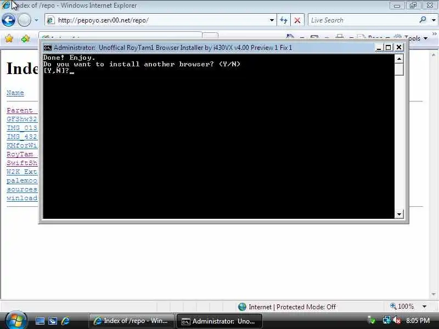Click the green check tray icon

point(372,321)
